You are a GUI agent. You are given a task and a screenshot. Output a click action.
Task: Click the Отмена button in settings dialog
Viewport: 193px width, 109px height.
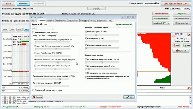(37, 97)
